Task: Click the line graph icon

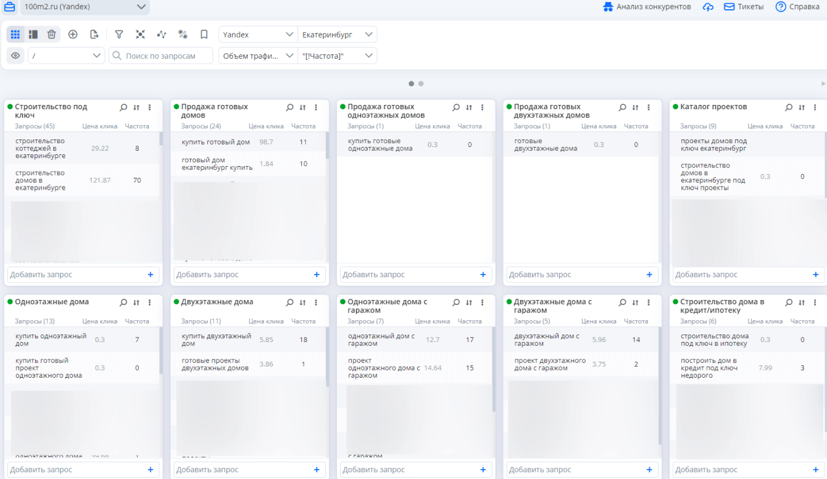Action: coord(162,35)
